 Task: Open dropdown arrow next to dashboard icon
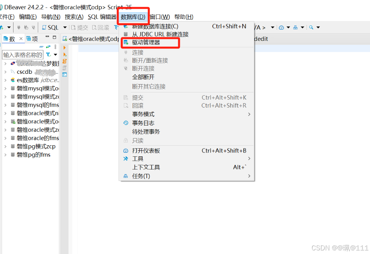point(288,27)
